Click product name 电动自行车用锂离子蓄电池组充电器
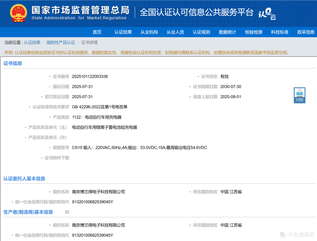 pos(104,127)
